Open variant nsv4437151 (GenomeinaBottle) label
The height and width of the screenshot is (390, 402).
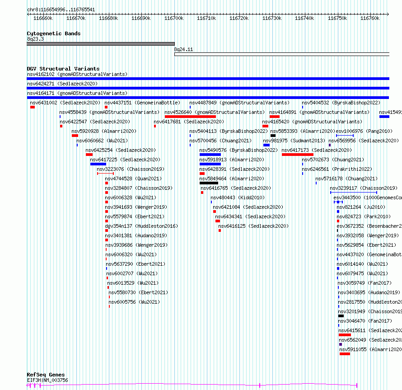pyautogui.click(x=142, y=103)
